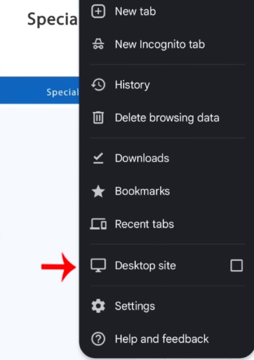Click the Desktop site monitor icon
254x360 pixels.
98,266
